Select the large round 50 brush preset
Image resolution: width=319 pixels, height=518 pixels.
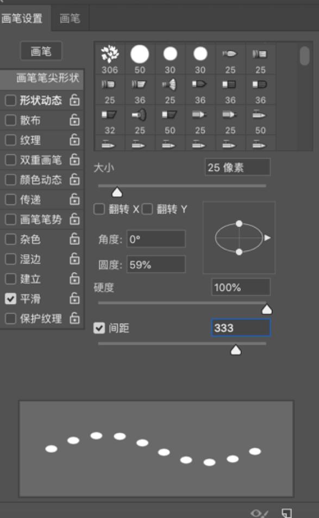click(140, 59)
